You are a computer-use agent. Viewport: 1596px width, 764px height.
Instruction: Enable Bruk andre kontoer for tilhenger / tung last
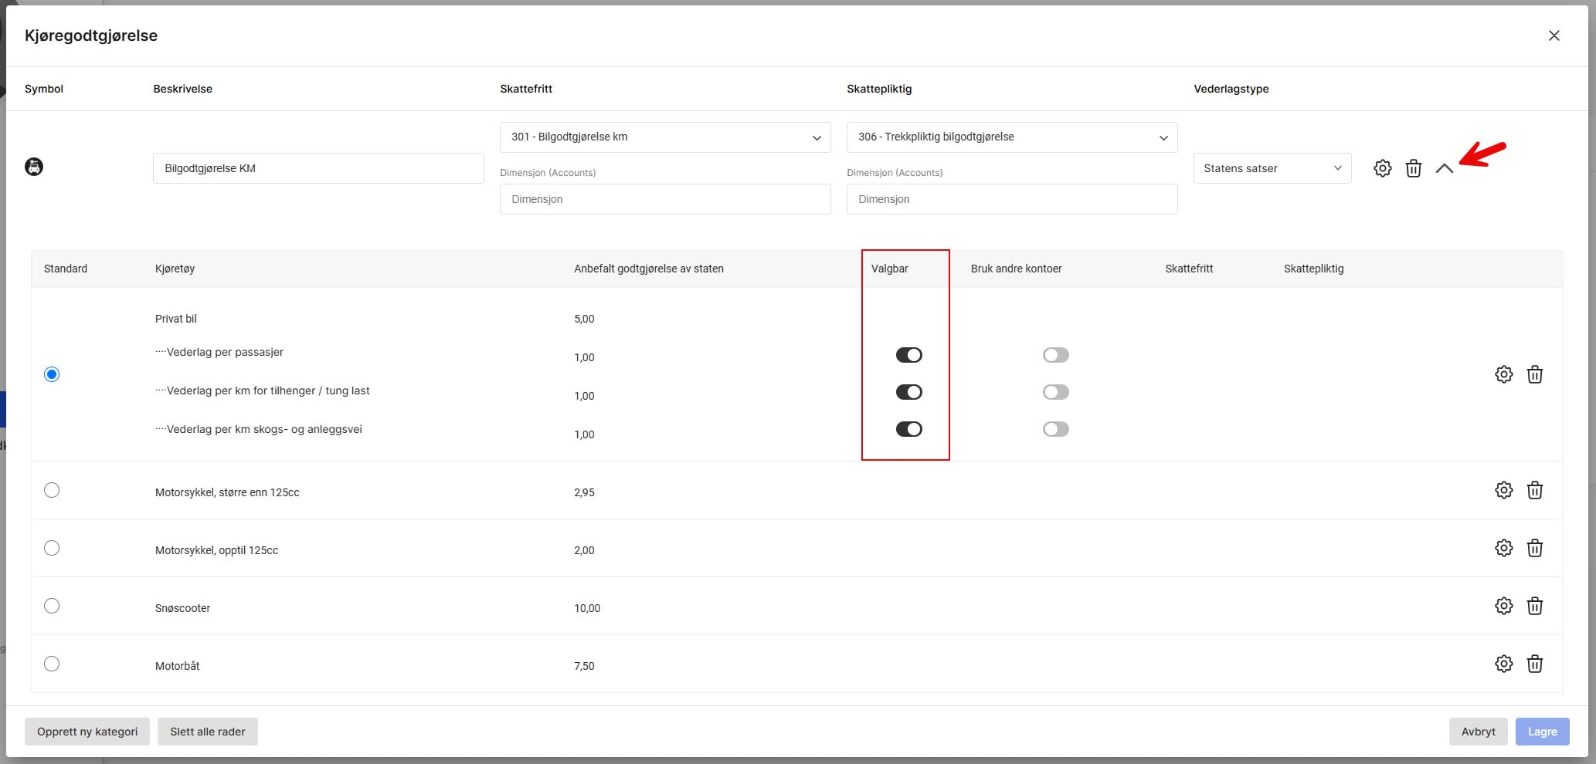tap(1055, 392)
